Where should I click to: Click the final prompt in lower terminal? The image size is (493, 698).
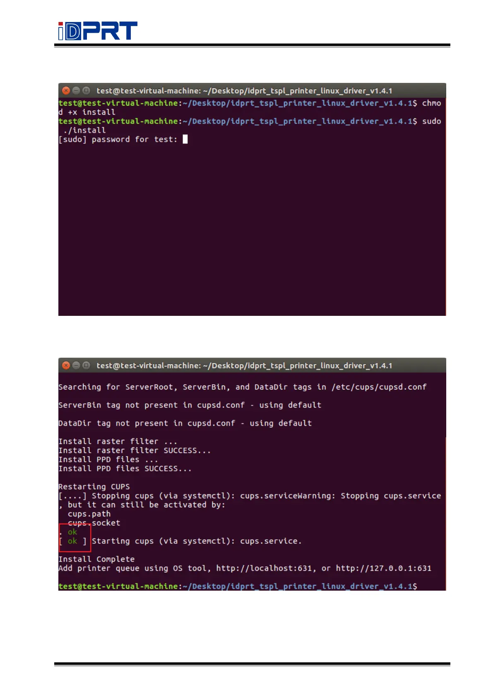238,587
